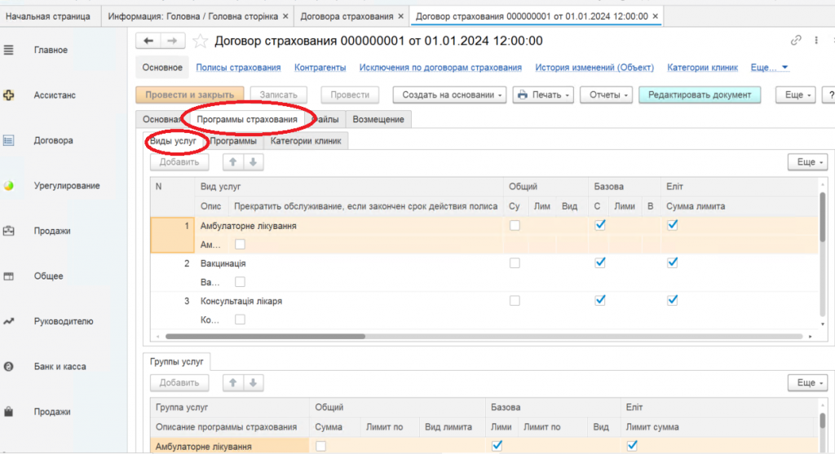
Task: Uncheck Еліт checkbox for Консультація лікаря row
Action: [673, 301]
